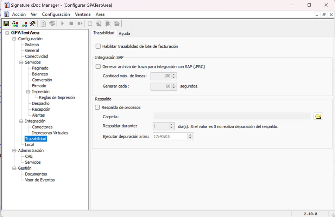335x217 pixels.
Task: Click the Carpeta path input field
Action: click(232, 117)
